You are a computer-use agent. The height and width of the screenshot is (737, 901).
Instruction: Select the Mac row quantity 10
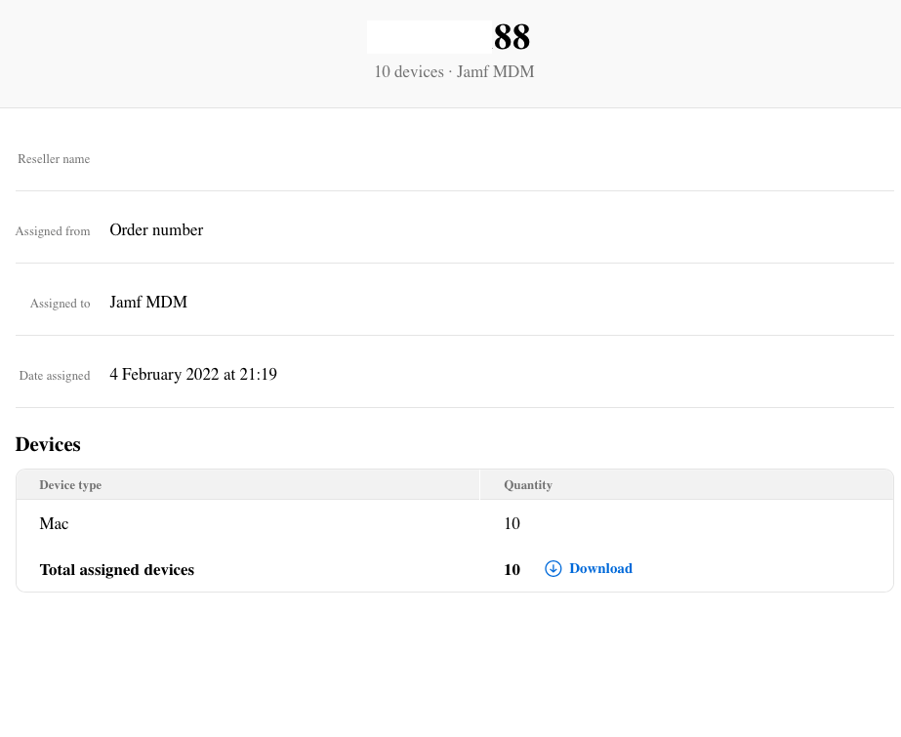(x=512, y=524)
